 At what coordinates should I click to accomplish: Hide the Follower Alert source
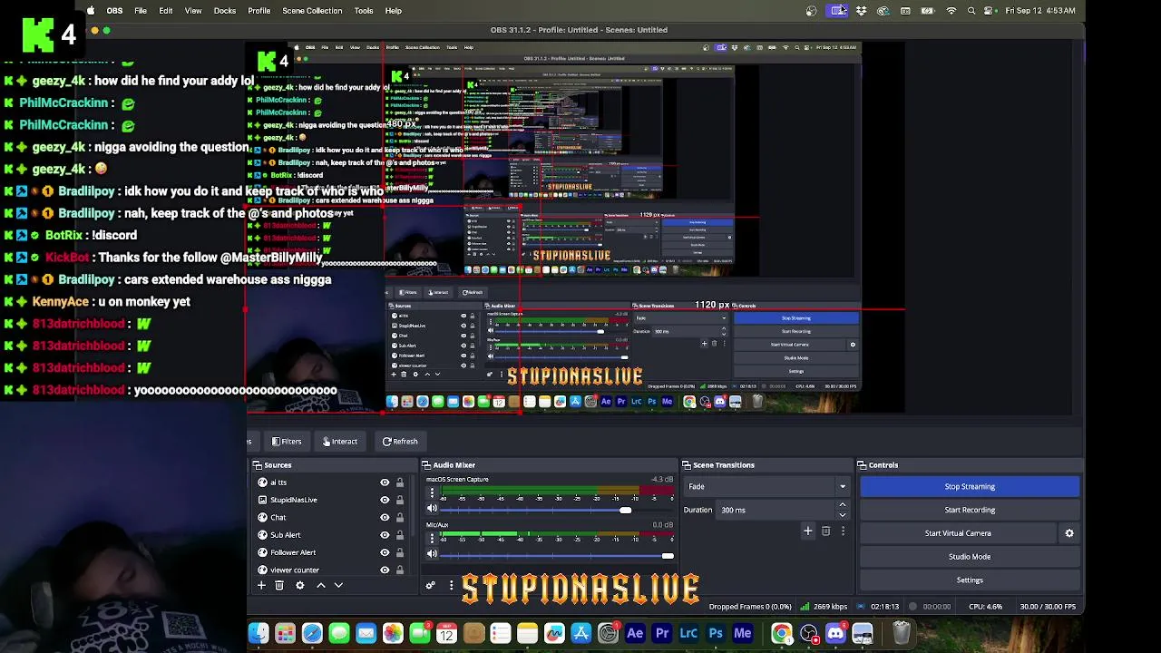pyautogui.click(x=385, y=552)
